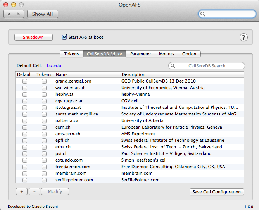Screen dimensions: 259x210
Task: Focus the toolbar search field
Action: [227, 14]
